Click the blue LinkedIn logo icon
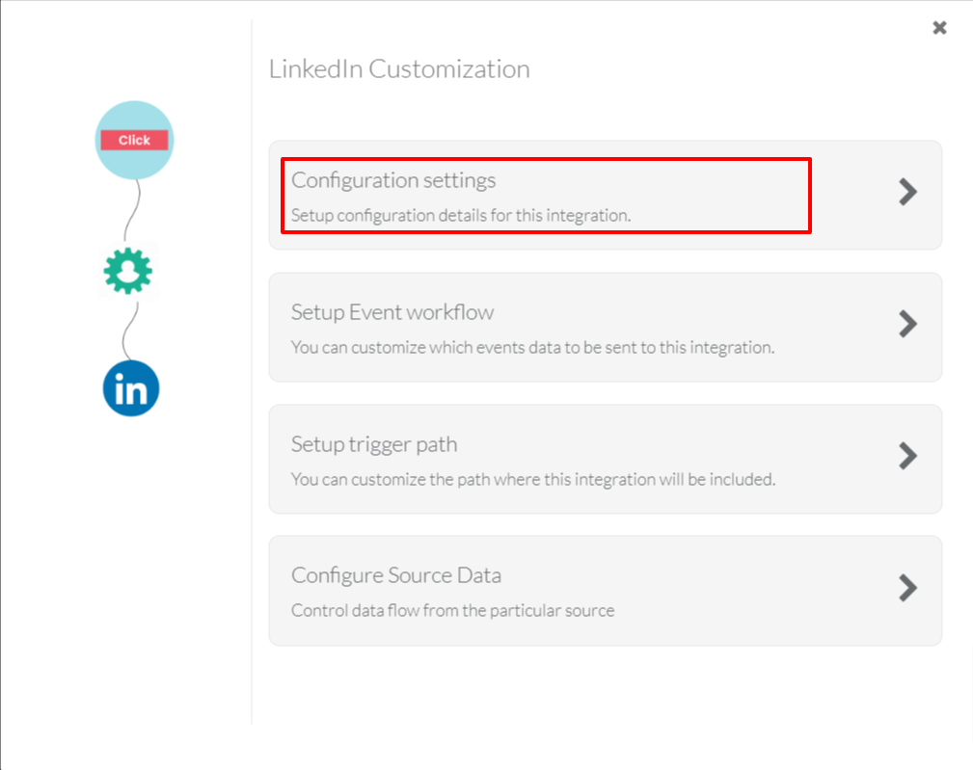Viewport: 973px width, 770px height. click(x=131, y=388)
